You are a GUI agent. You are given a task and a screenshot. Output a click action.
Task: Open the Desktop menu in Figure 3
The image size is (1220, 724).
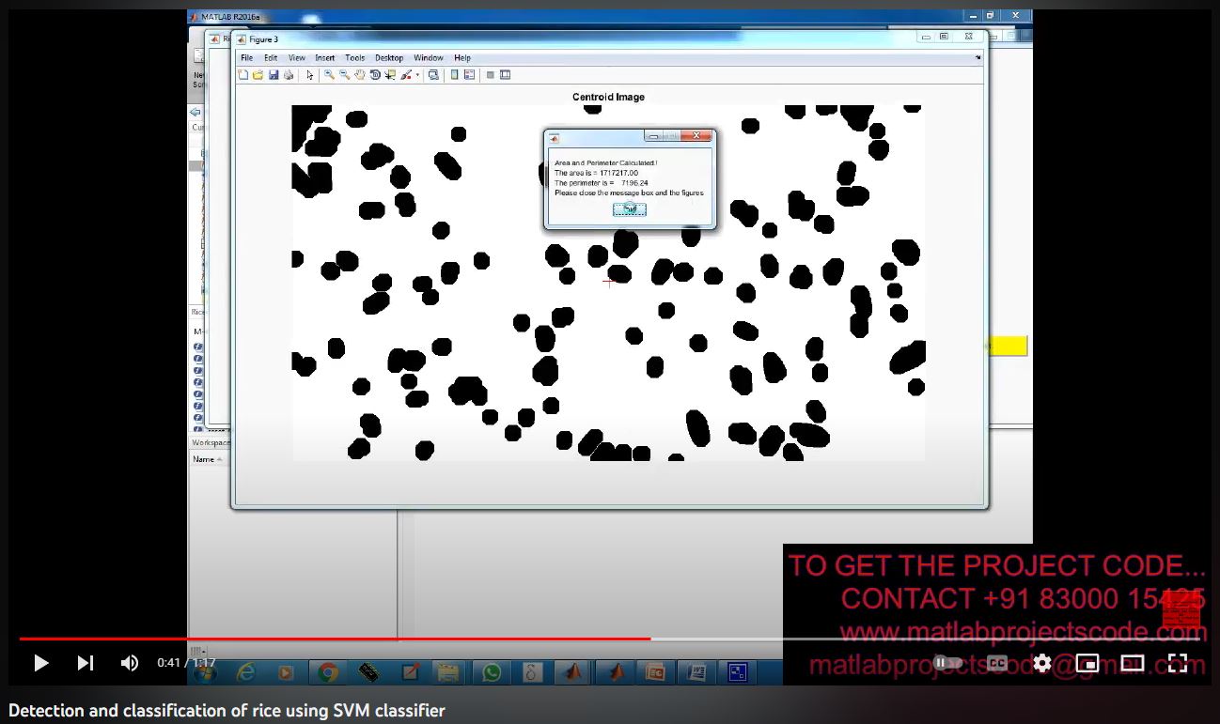[x=389, y=58]
